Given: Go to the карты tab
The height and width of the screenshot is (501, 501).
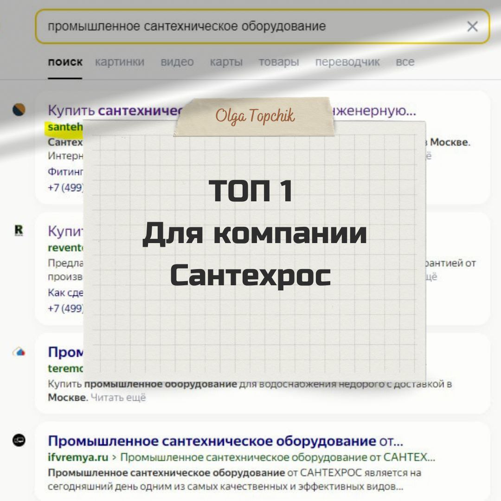Looking at the screenshot, I should click(x=226, y=62).
